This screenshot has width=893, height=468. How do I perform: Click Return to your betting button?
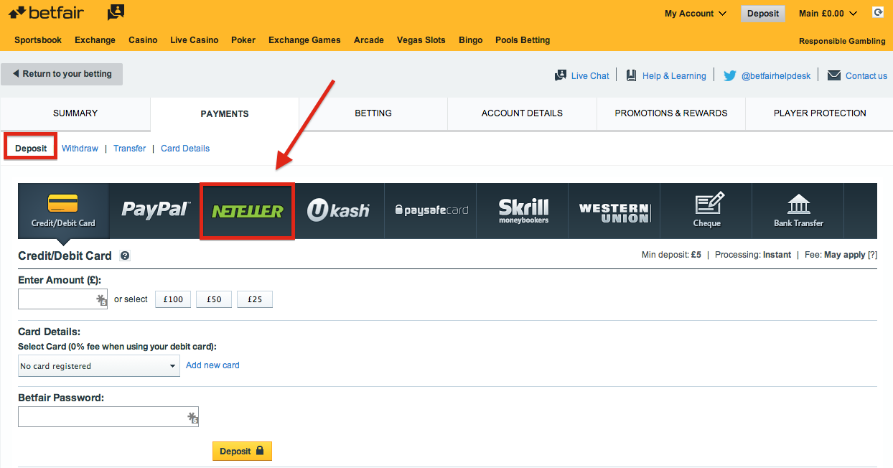click(62, 74)
